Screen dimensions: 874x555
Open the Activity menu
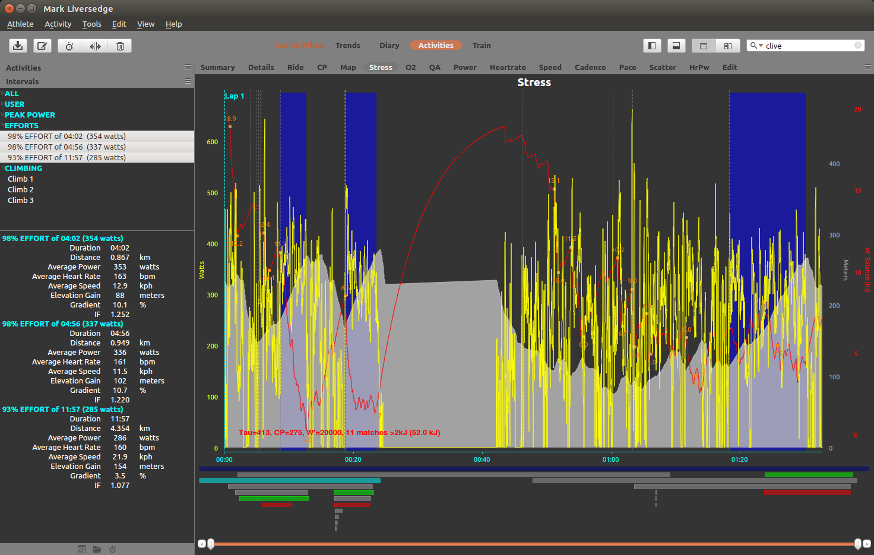point(58,24)
